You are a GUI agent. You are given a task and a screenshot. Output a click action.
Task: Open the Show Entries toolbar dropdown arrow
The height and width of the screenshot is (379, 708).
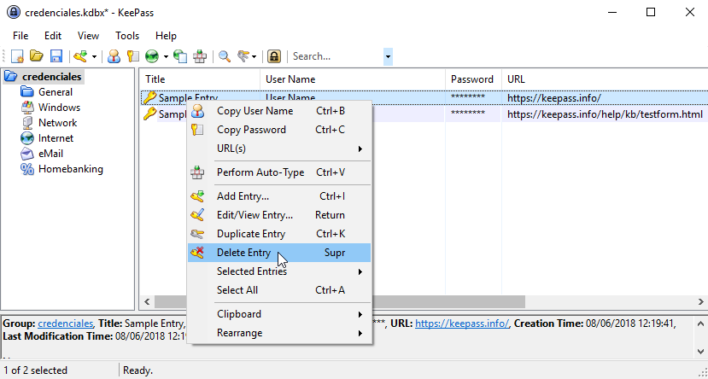tap(255, 57)
